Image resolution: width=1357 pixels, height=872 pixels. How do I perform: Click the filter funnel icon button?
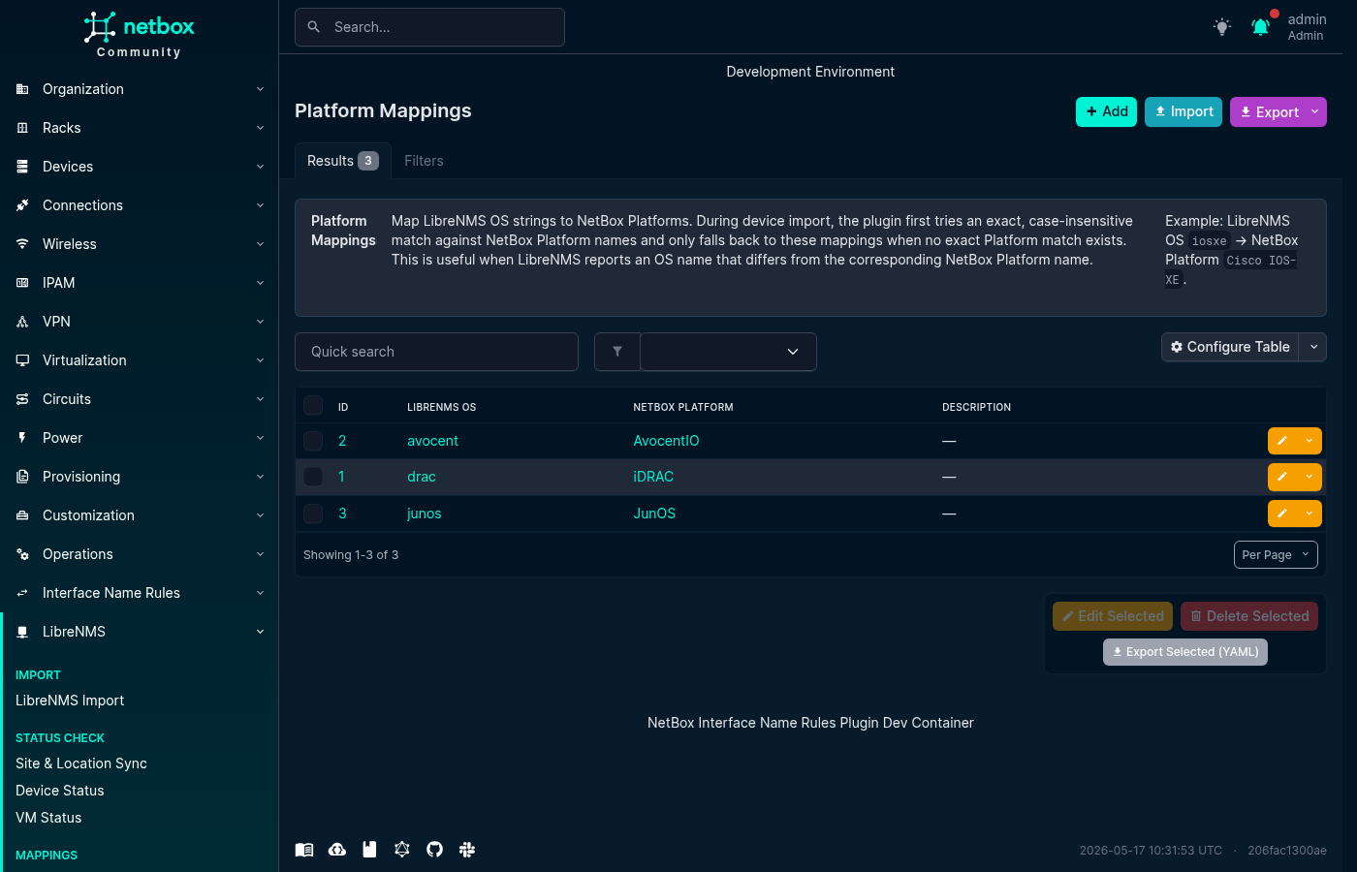pos(617,352)
